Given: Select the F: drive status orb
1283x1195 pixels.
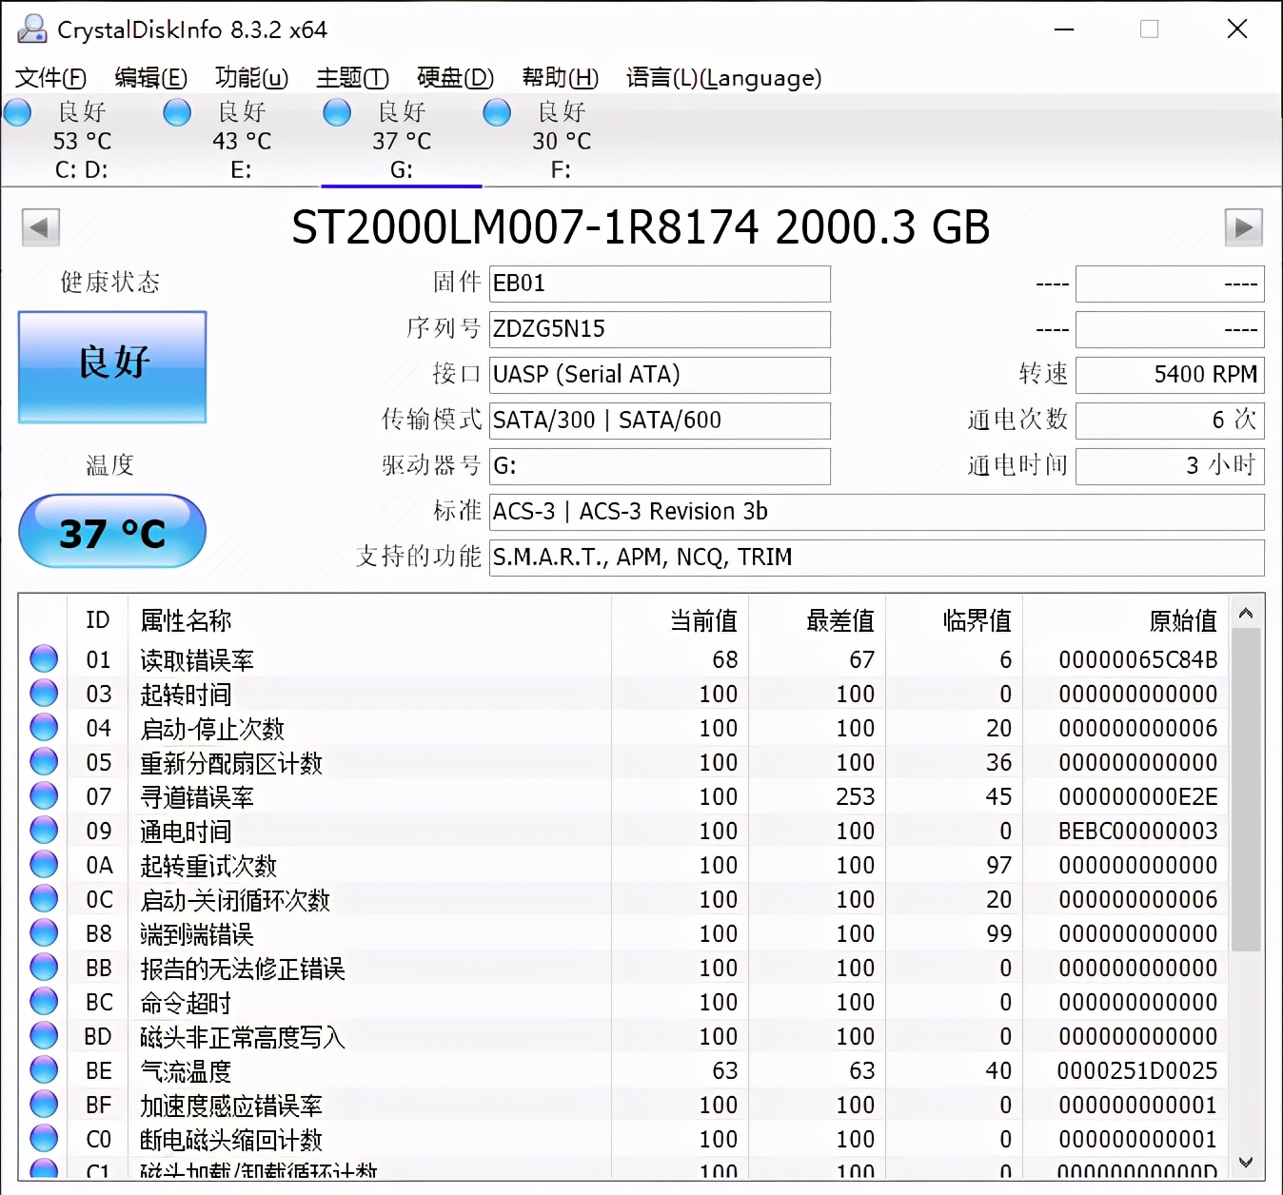Looking at the screenshot, I should tap(497, 113).
